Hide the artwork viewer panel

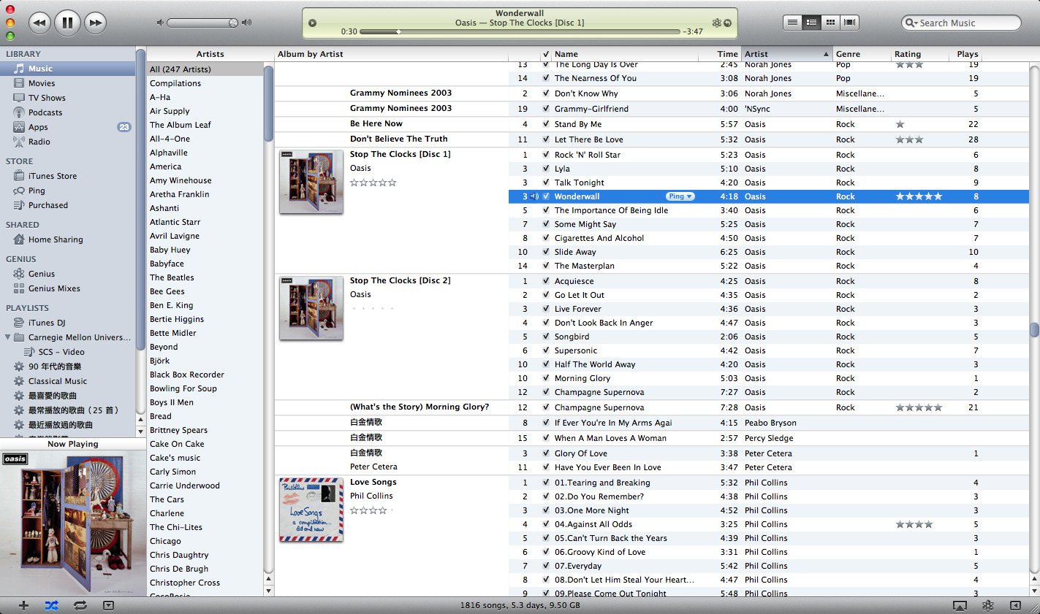pyautogui.click(x=108, y=605)
